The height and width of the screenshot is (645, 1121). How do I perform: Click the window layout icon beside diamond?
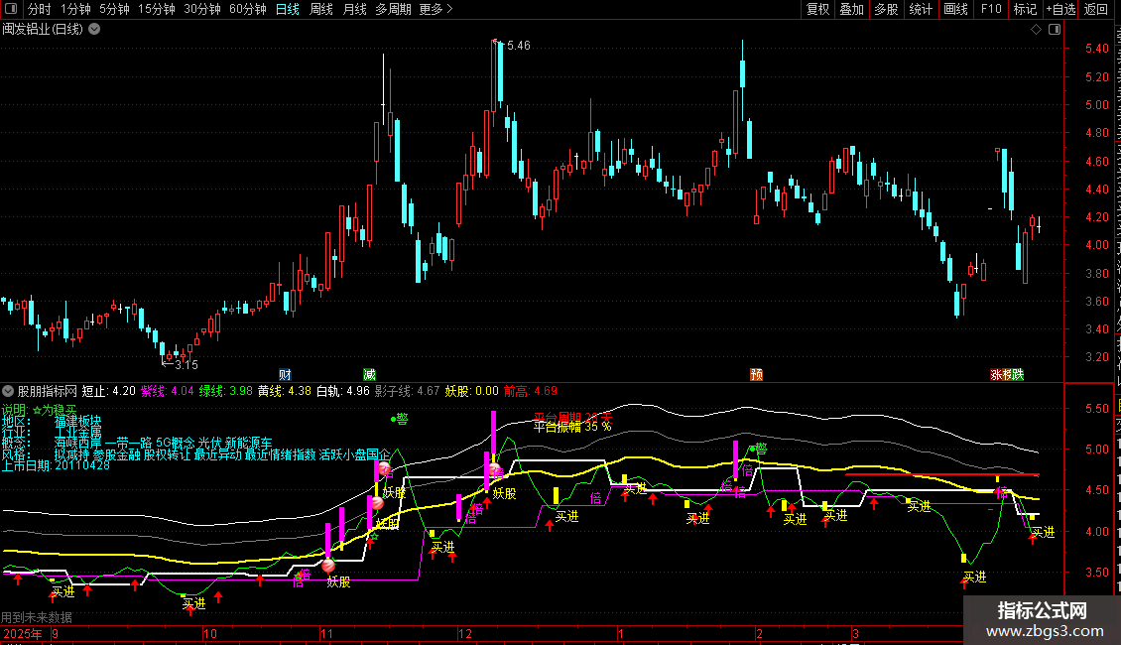pos(1055,30)
